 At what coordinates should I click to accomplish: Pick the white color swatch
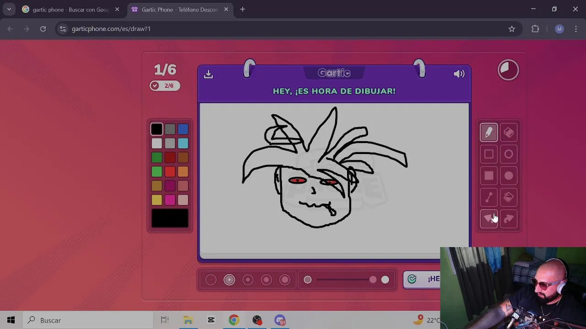[x=157, y=143]
